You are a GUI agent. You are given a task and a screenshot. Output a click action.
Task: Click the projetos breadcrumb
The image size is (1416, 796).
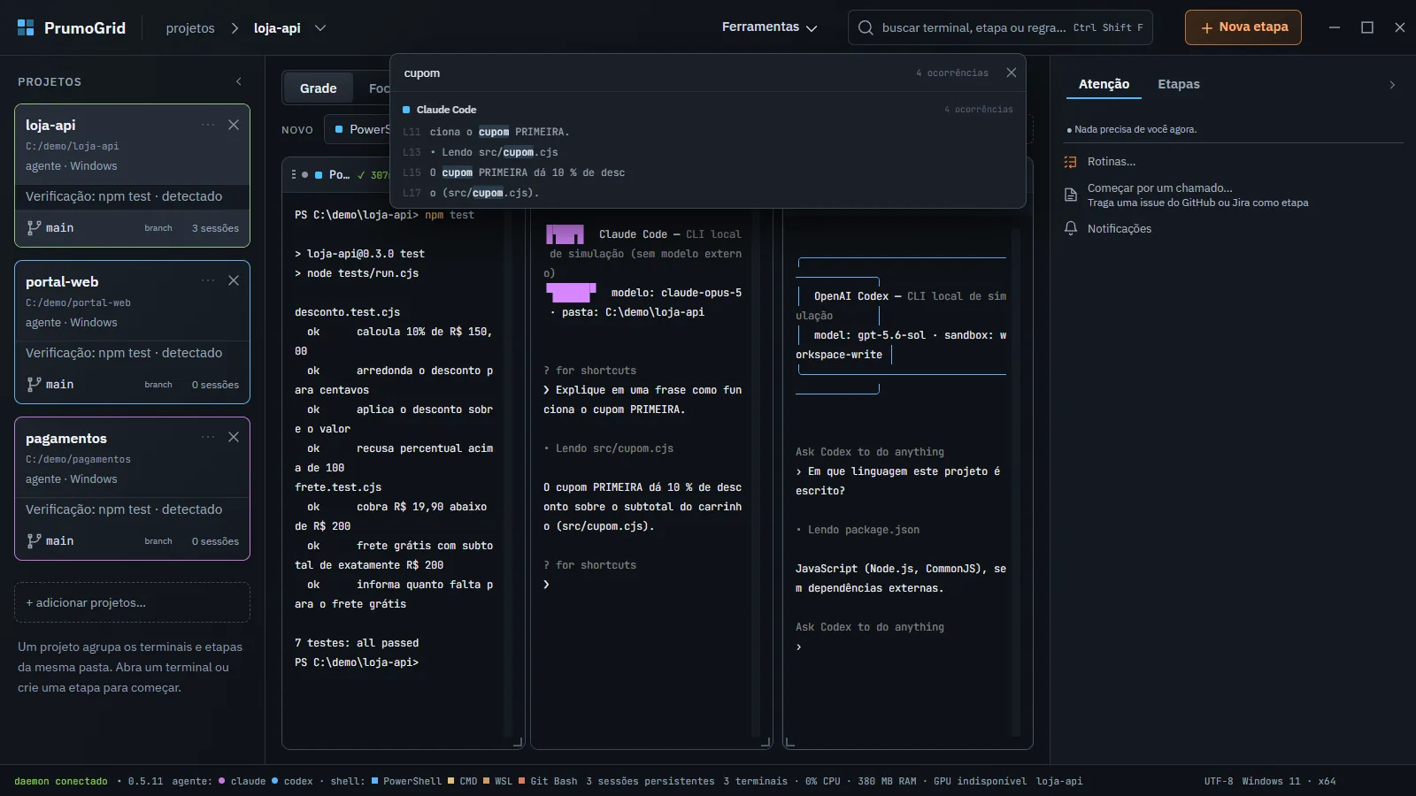coord(190,28)
